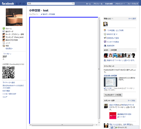The height and width of the screenshot is (129, 141).
Task: Click right arrow of horizontal scrollbar
Action: 97,125
